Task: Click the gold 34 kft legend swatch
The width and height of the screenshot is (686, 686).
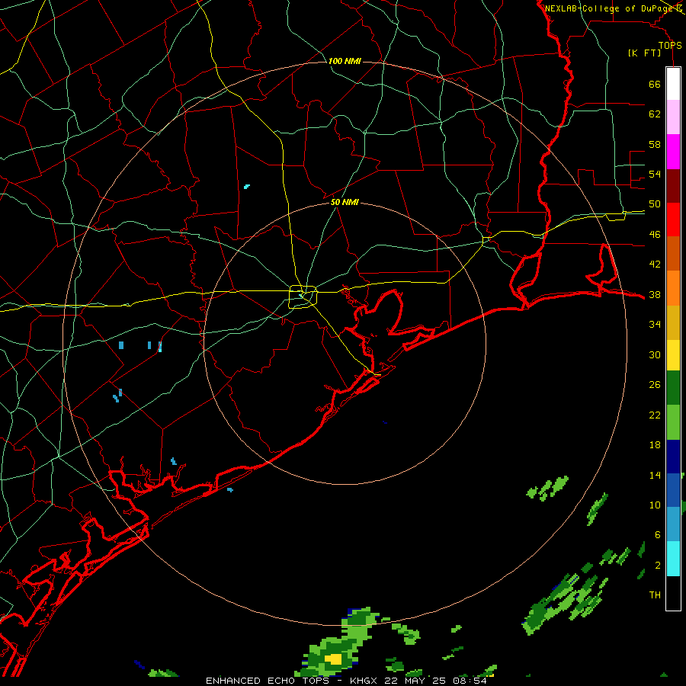Action: click(x=673, y=322)
